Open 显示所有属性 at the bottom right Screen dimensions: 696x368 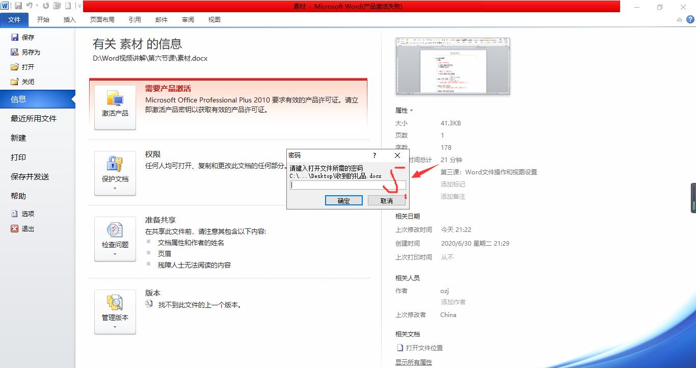pyautogui.click(x=413, y=362)
